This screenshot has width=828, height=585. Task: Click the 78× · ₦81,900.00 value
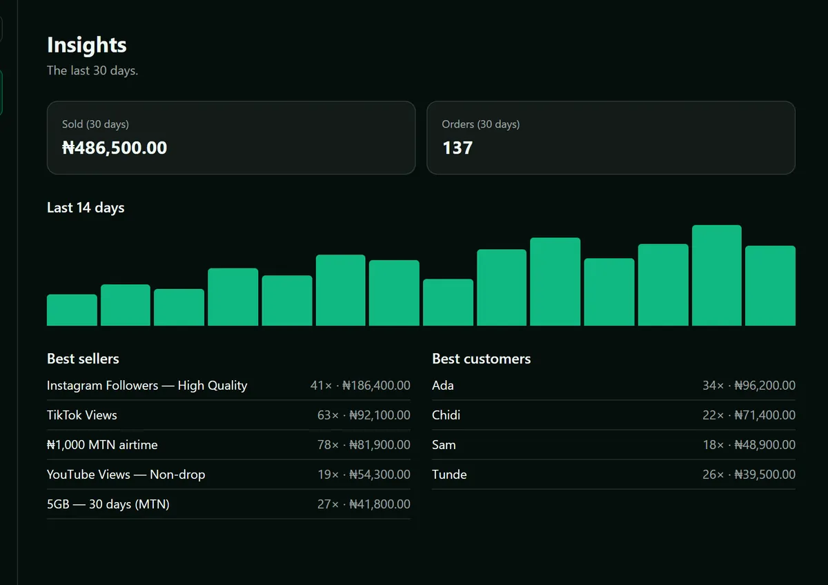click(x=364, y=445)
